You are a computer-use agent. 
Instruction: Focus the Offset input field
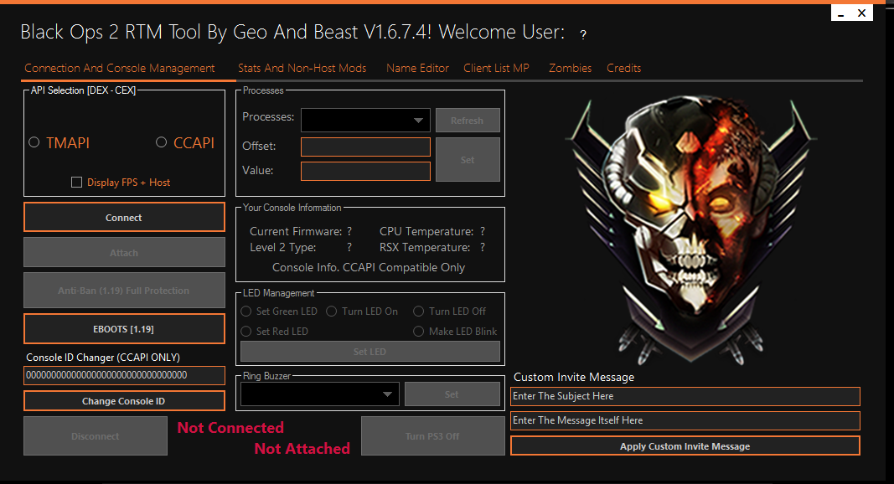tap(365, 147)
